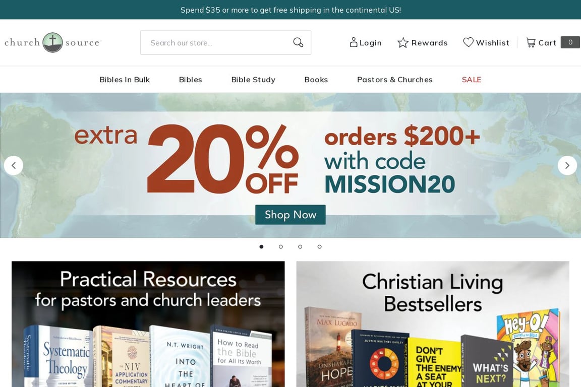Click the search magnifier icon
The image size is (581, 387).
point(298,42)
